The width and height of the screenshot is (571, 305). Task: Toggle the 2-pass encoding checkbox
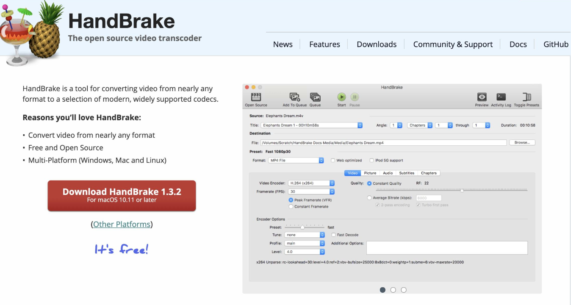point(377,205)
